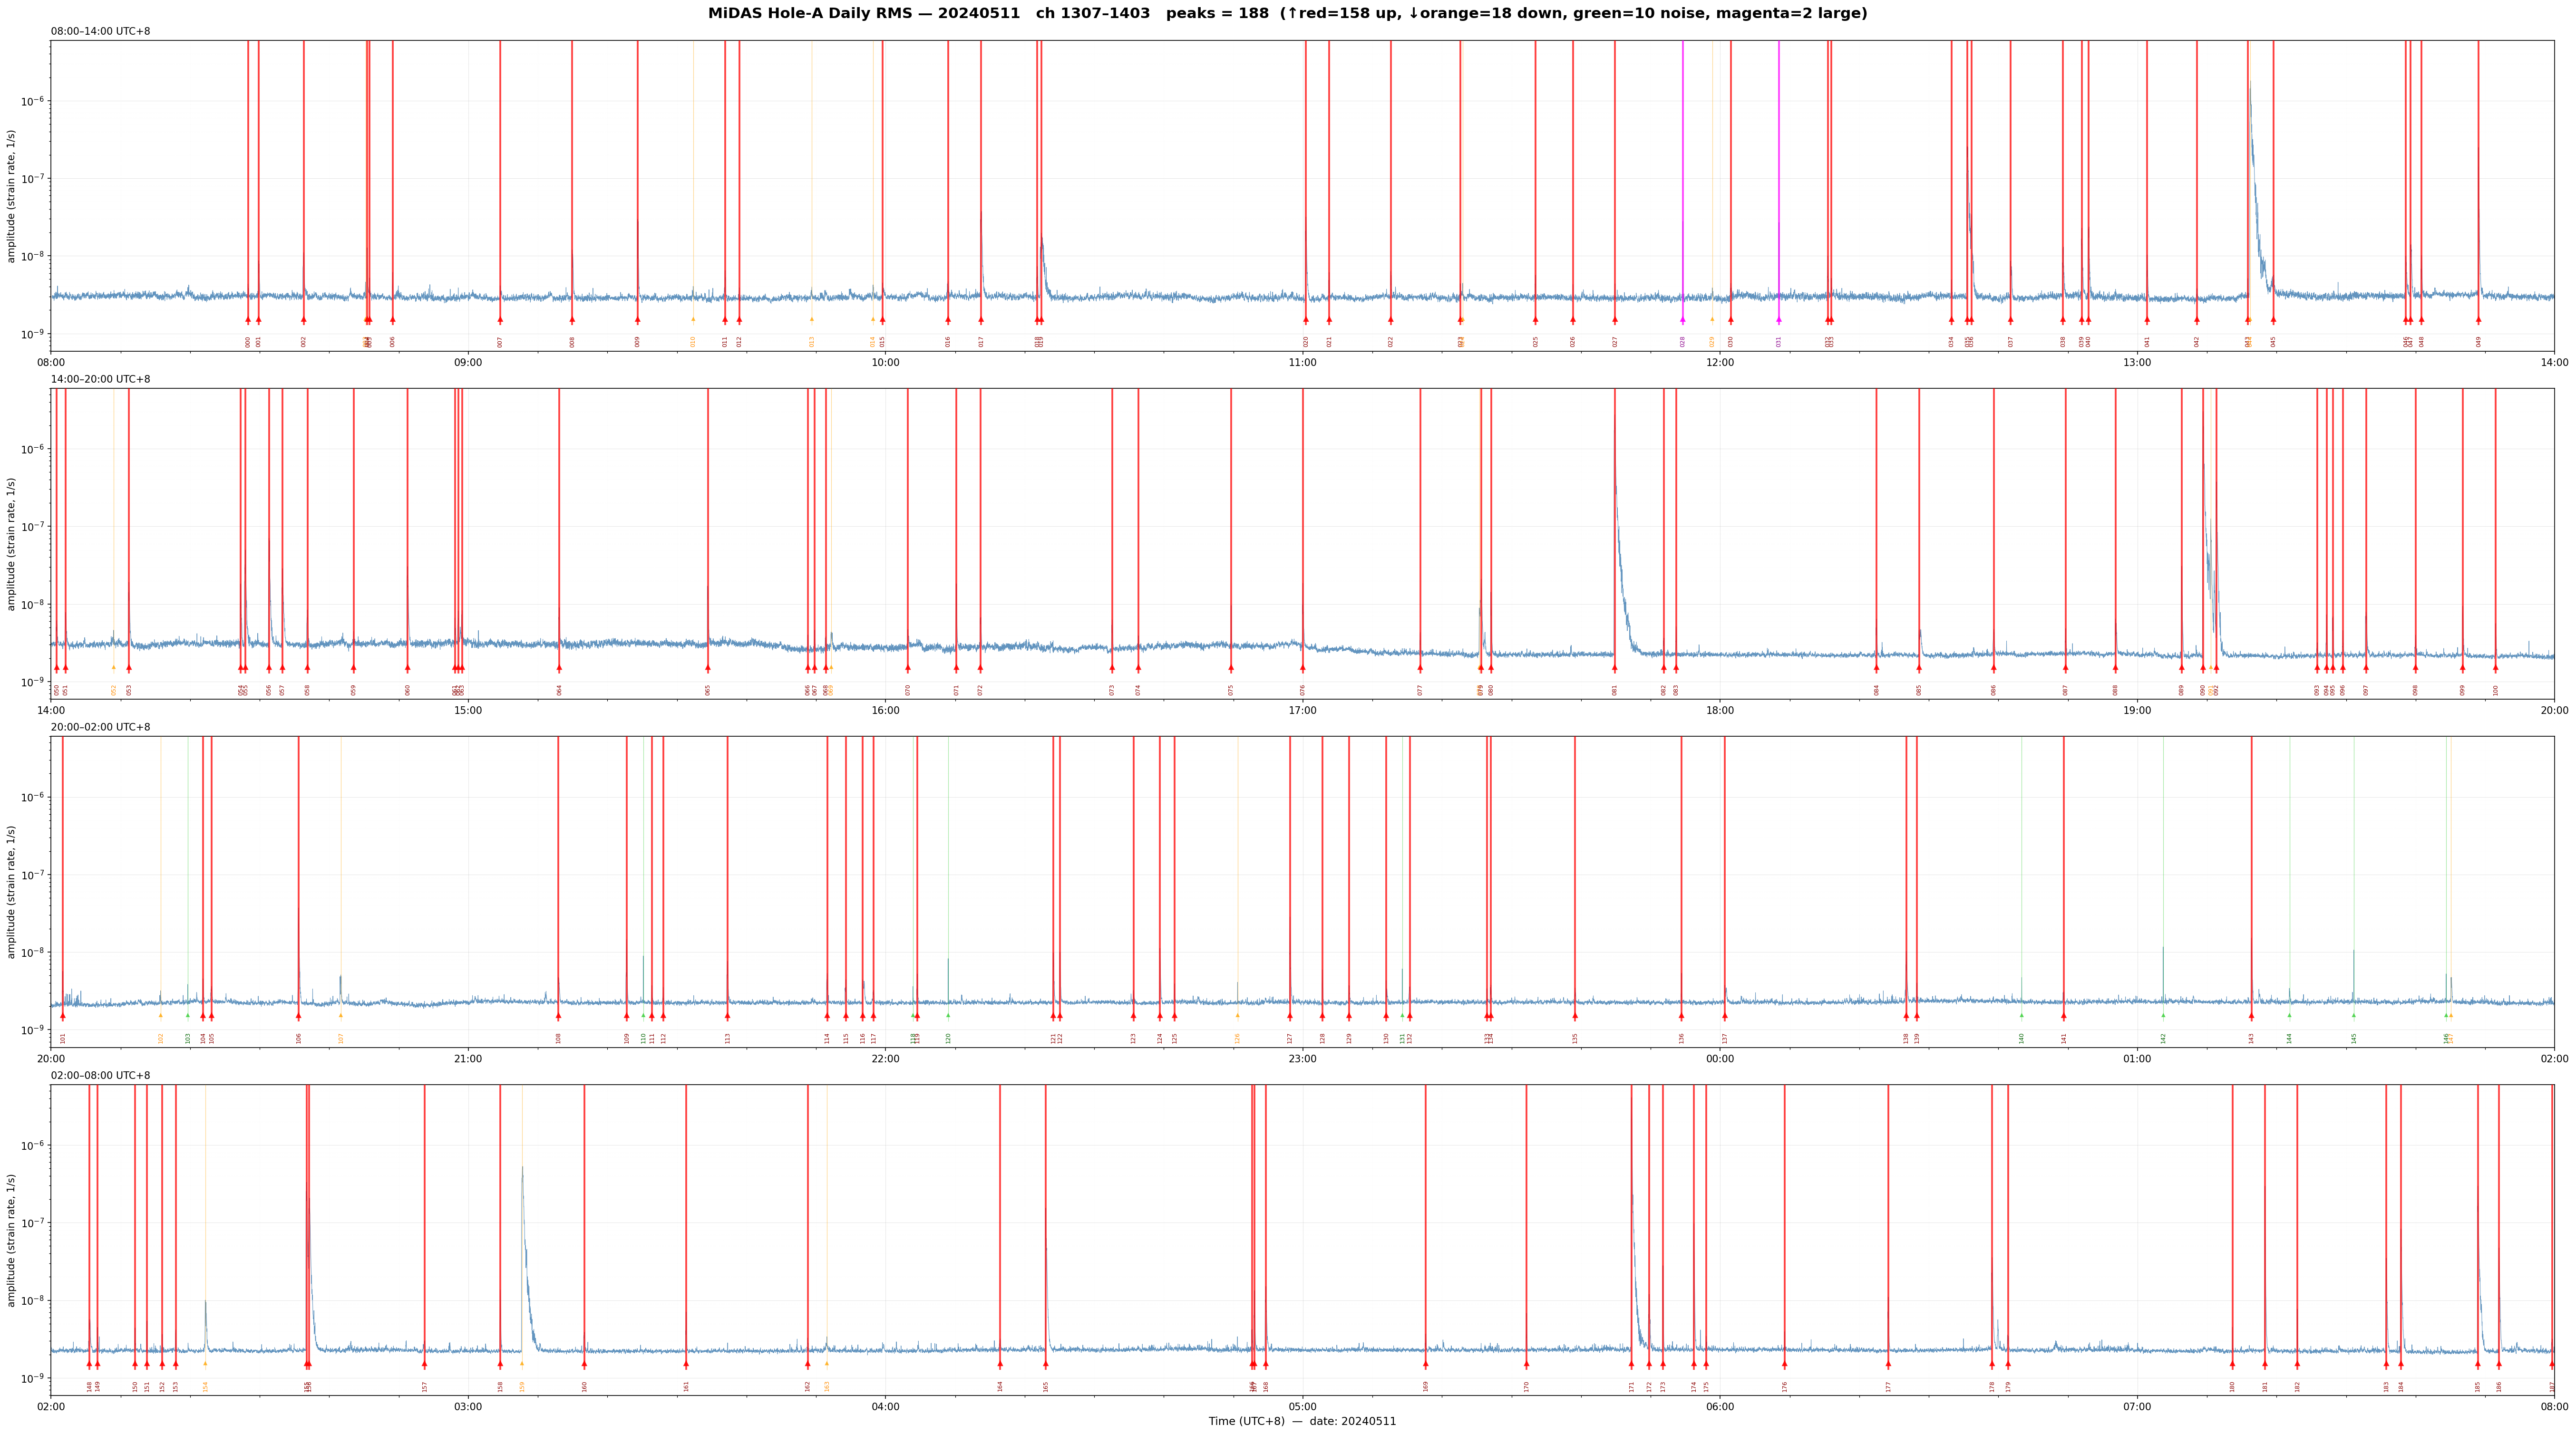Screen dimensions: 2576x1434
Task: Select the red peak label 002
Action: 304,342
